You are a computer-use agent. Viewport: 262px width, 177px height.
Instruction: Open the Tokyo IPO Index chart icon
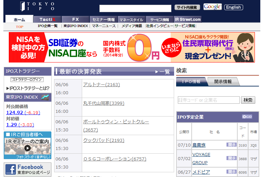[45, 97]
